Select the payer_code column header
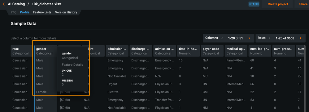309x112 pixels. tap(212, 51)
